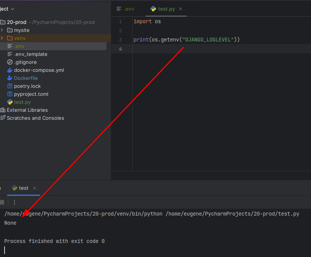Open pyproject.toml file
311x257 pixels.
coord(31,94)
